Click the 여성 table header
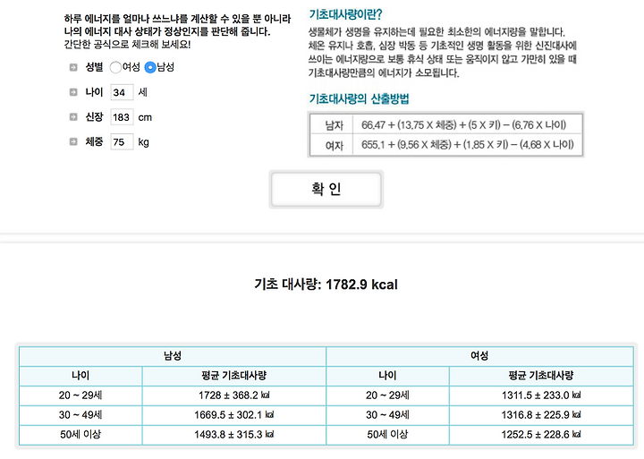 pos(479,356)
